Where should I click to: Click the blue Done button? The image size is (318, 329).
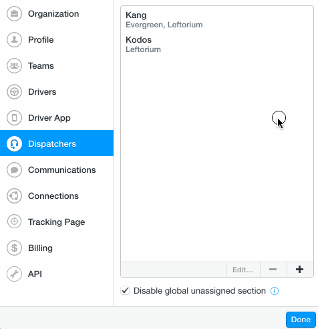301,320
